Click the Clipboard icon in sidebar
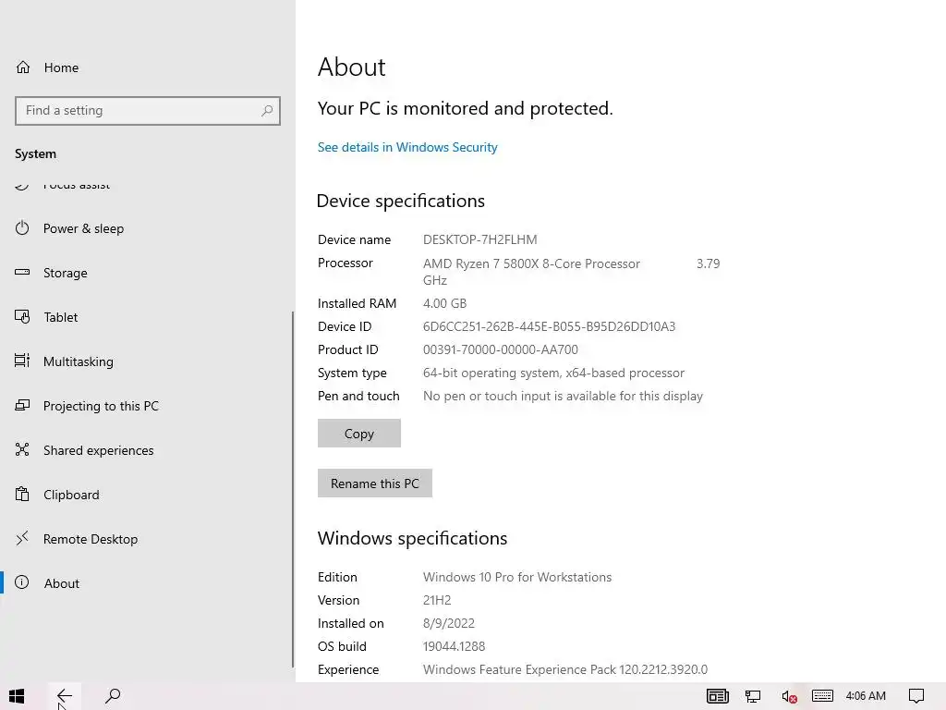 click(x=22, y=494)
